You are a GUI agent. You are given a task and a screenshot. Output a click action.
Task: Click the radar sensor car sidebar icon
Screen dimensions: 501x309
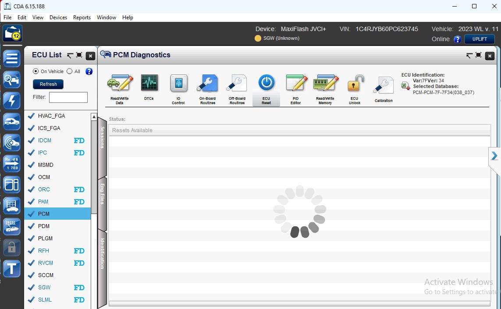point(12,143)
